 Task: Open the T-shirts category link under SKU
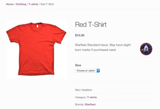pyautogui.click(x=92, y=97)
